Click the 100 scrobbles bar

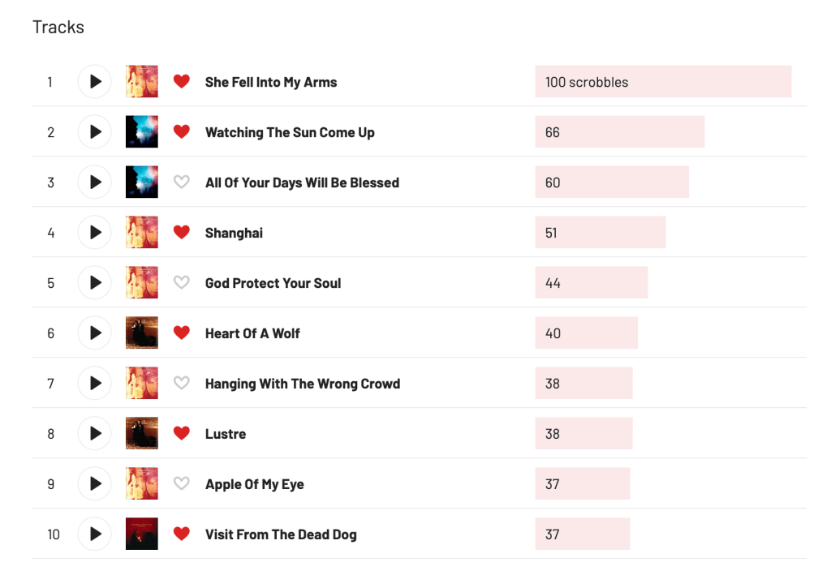[662, 82]
